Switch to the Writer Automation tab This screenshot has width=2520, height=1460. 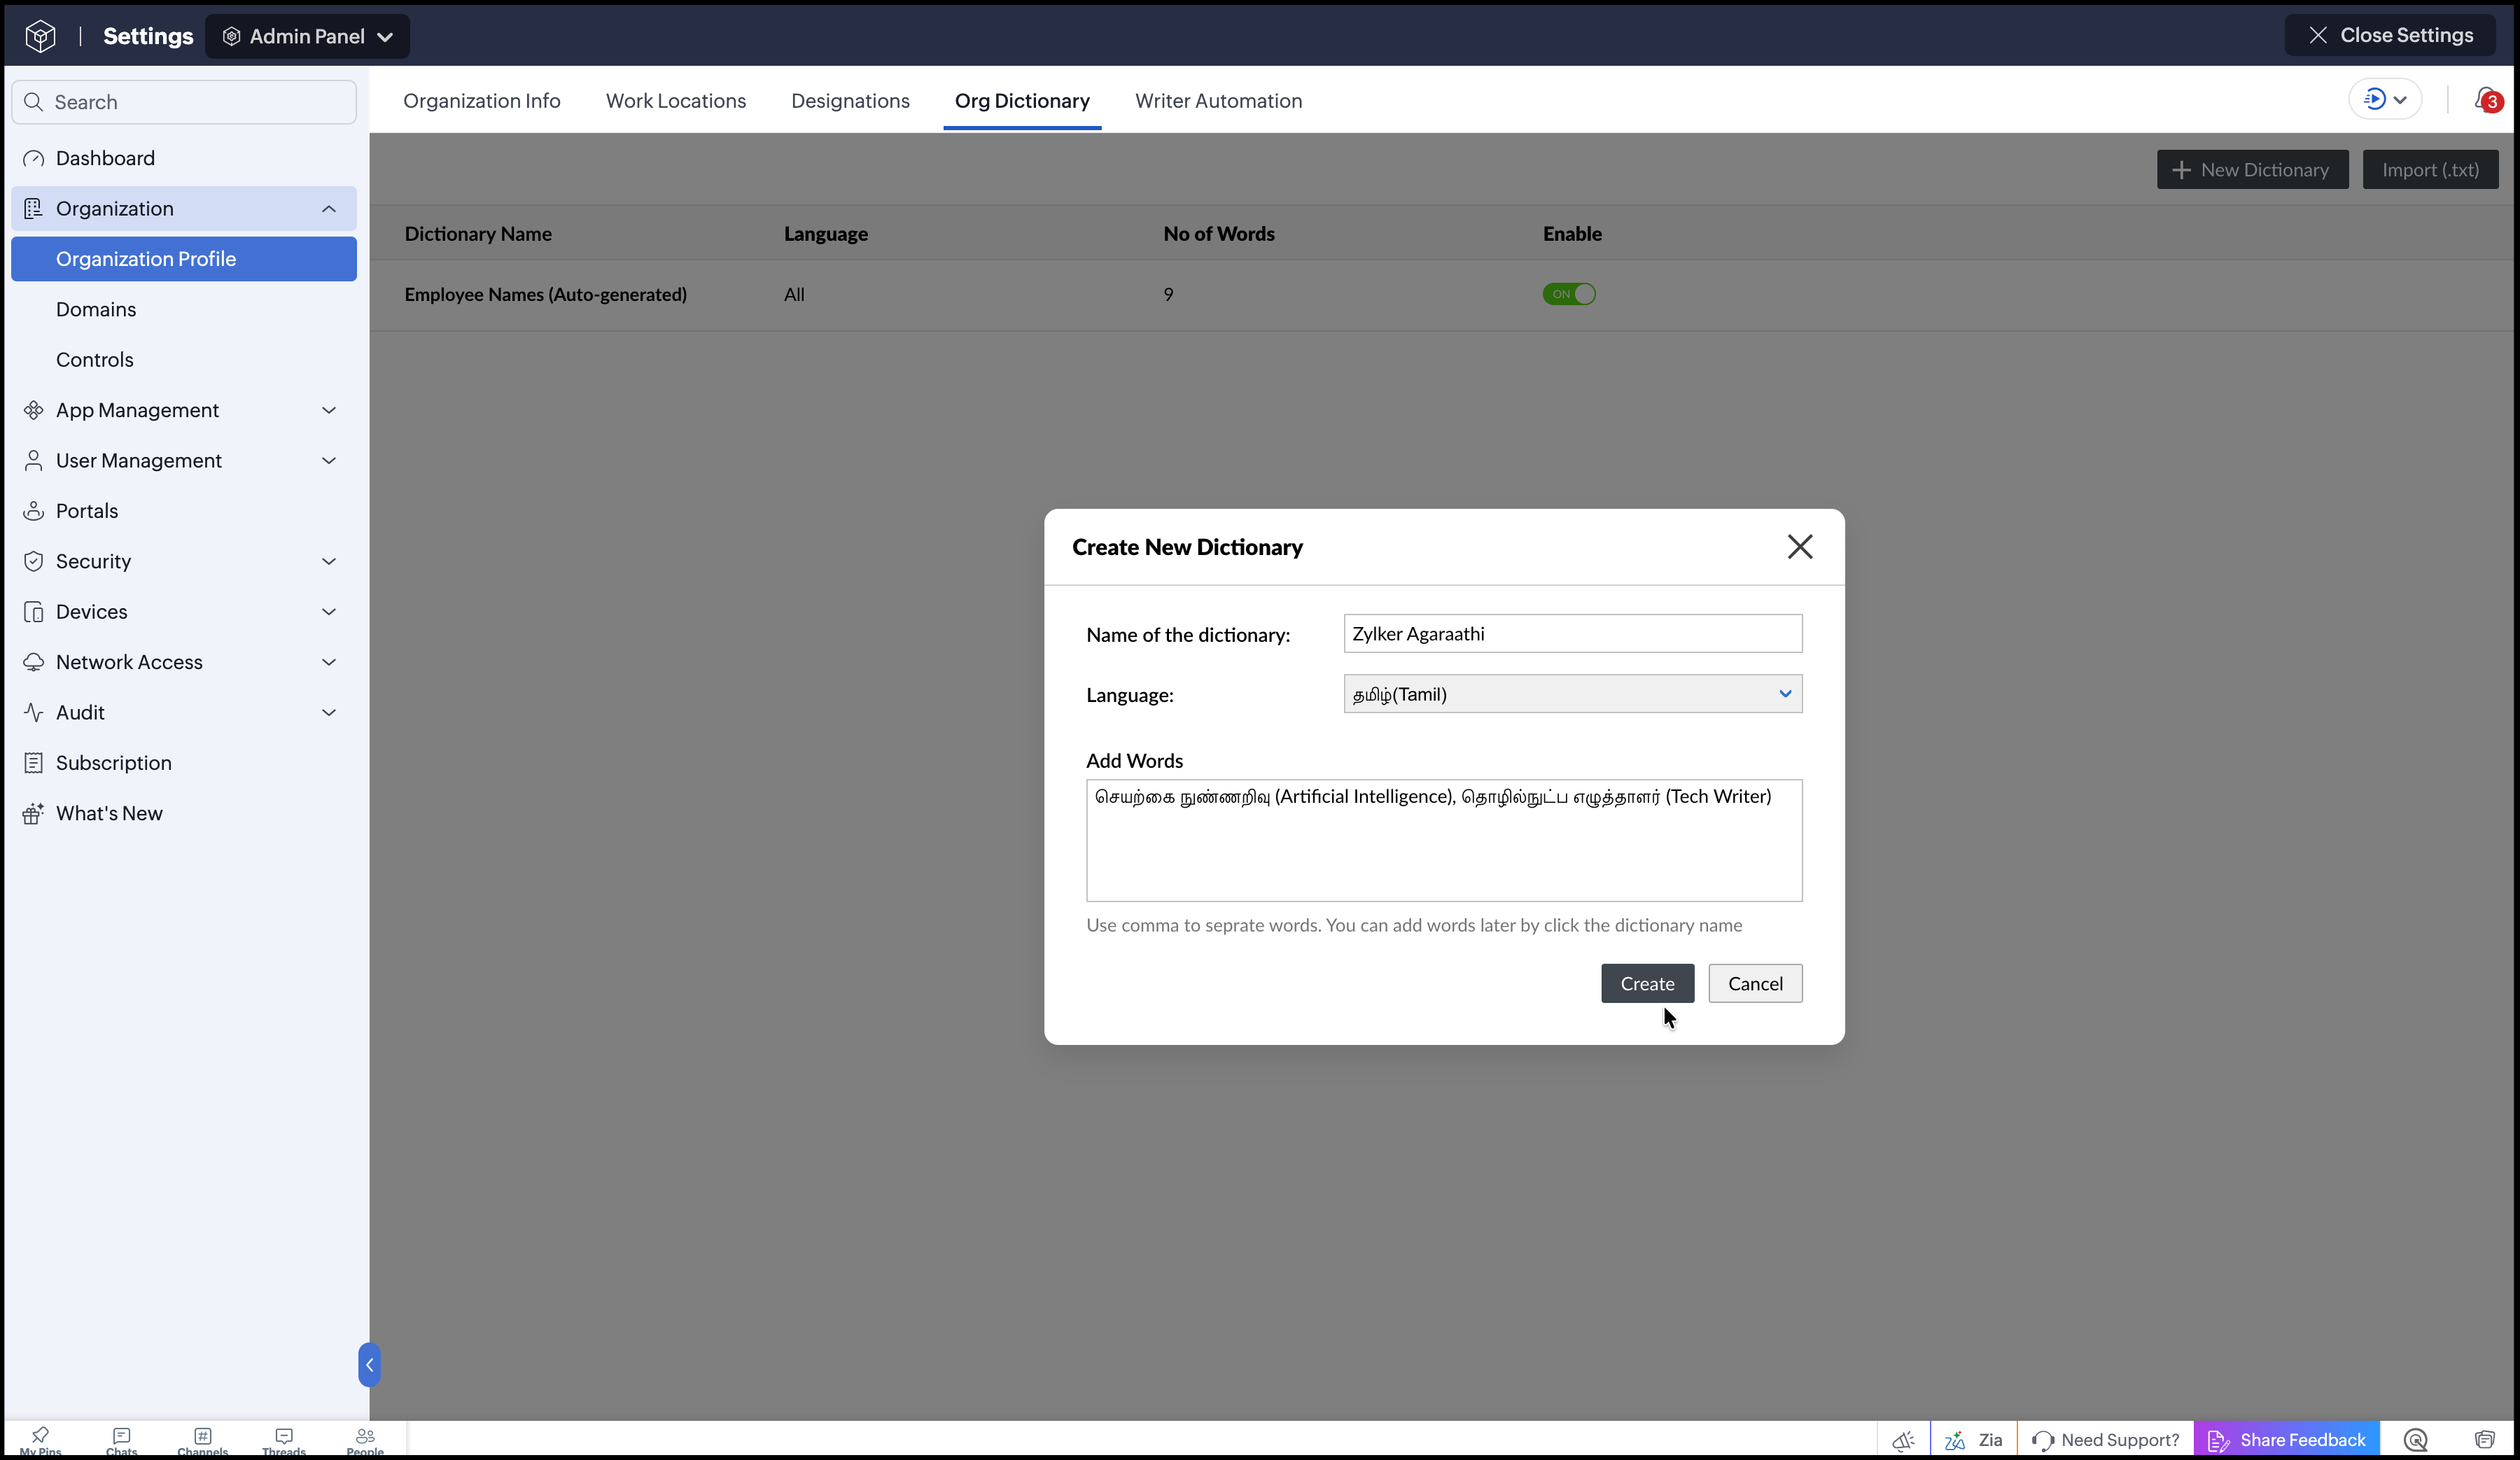point(1218,101)
